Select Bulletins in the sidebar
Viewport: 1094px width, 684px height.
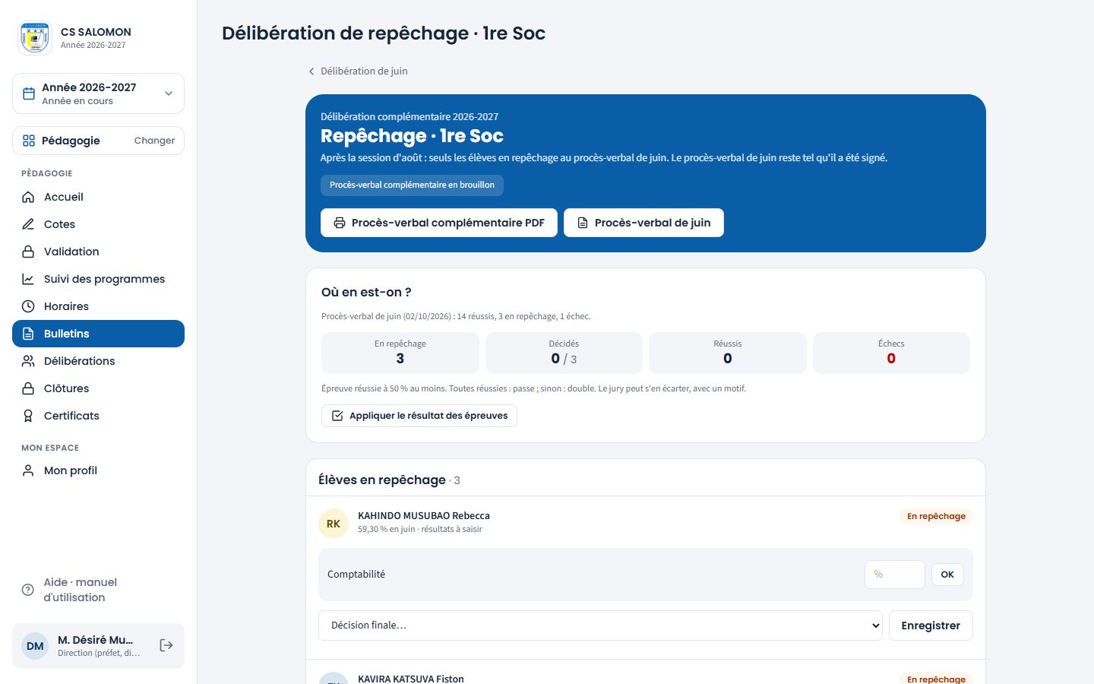coord(98,334)
